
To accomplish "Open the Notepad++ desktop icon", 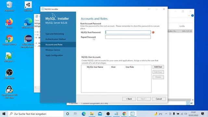I will click(x=9, y=57).
